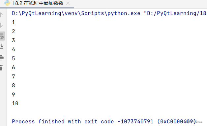
Task: Close the '18.2 在线程中叠加数数' run tab
Action: [x=68, y=3]
